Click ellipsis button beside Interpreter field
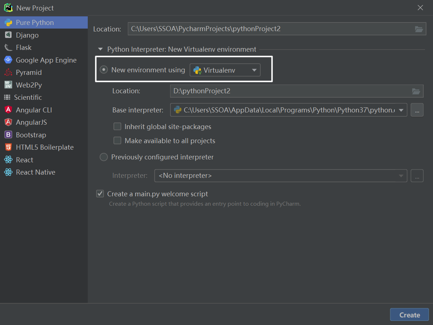 (x=417, y=176)
